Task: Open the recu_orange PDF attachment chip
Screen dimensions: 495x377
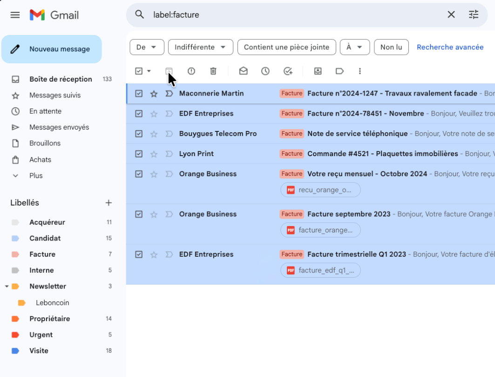Action: (x=320, y=190)
